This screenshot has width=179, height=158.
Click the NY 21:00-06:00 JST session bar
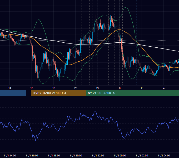132,93
